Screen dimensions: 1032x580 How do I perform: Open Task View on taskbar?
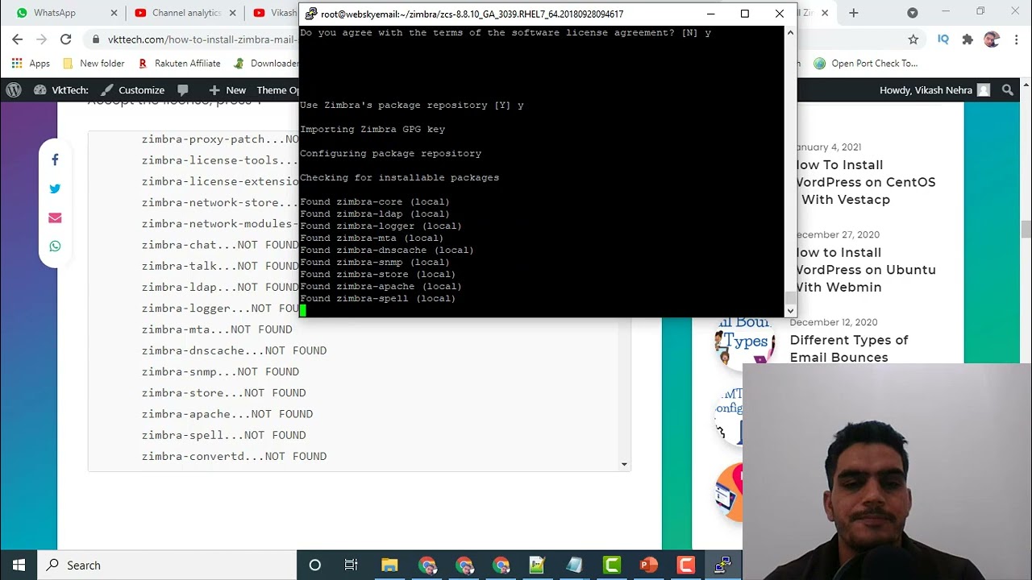[351, 565]
